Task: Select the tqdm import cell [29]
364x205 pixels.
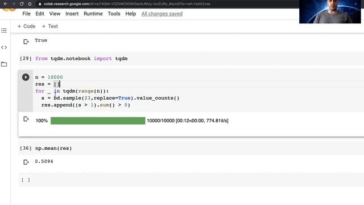Action: pos(191,59)
